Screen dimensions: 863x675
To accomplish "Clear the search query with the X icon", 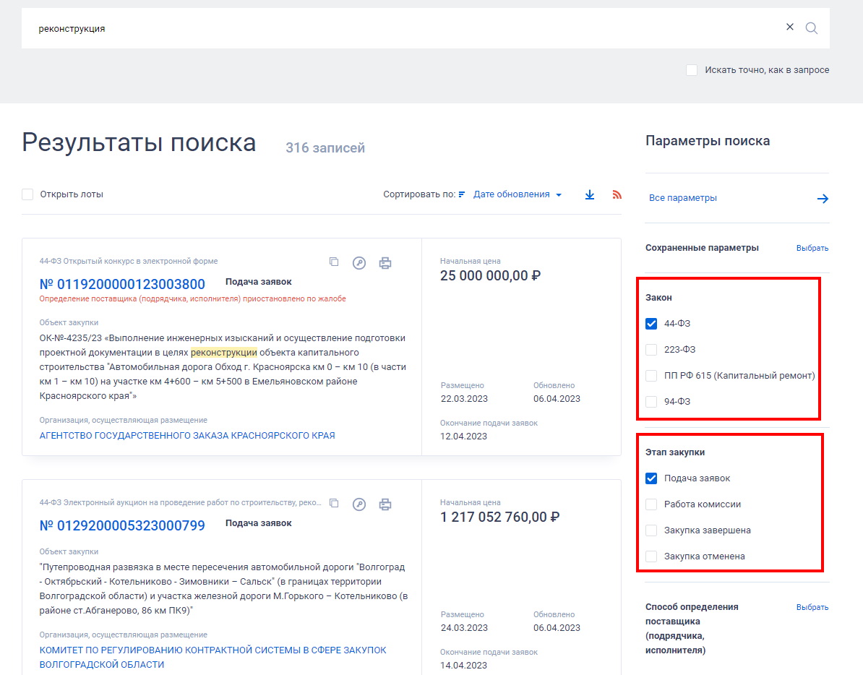I will [790, 27].
